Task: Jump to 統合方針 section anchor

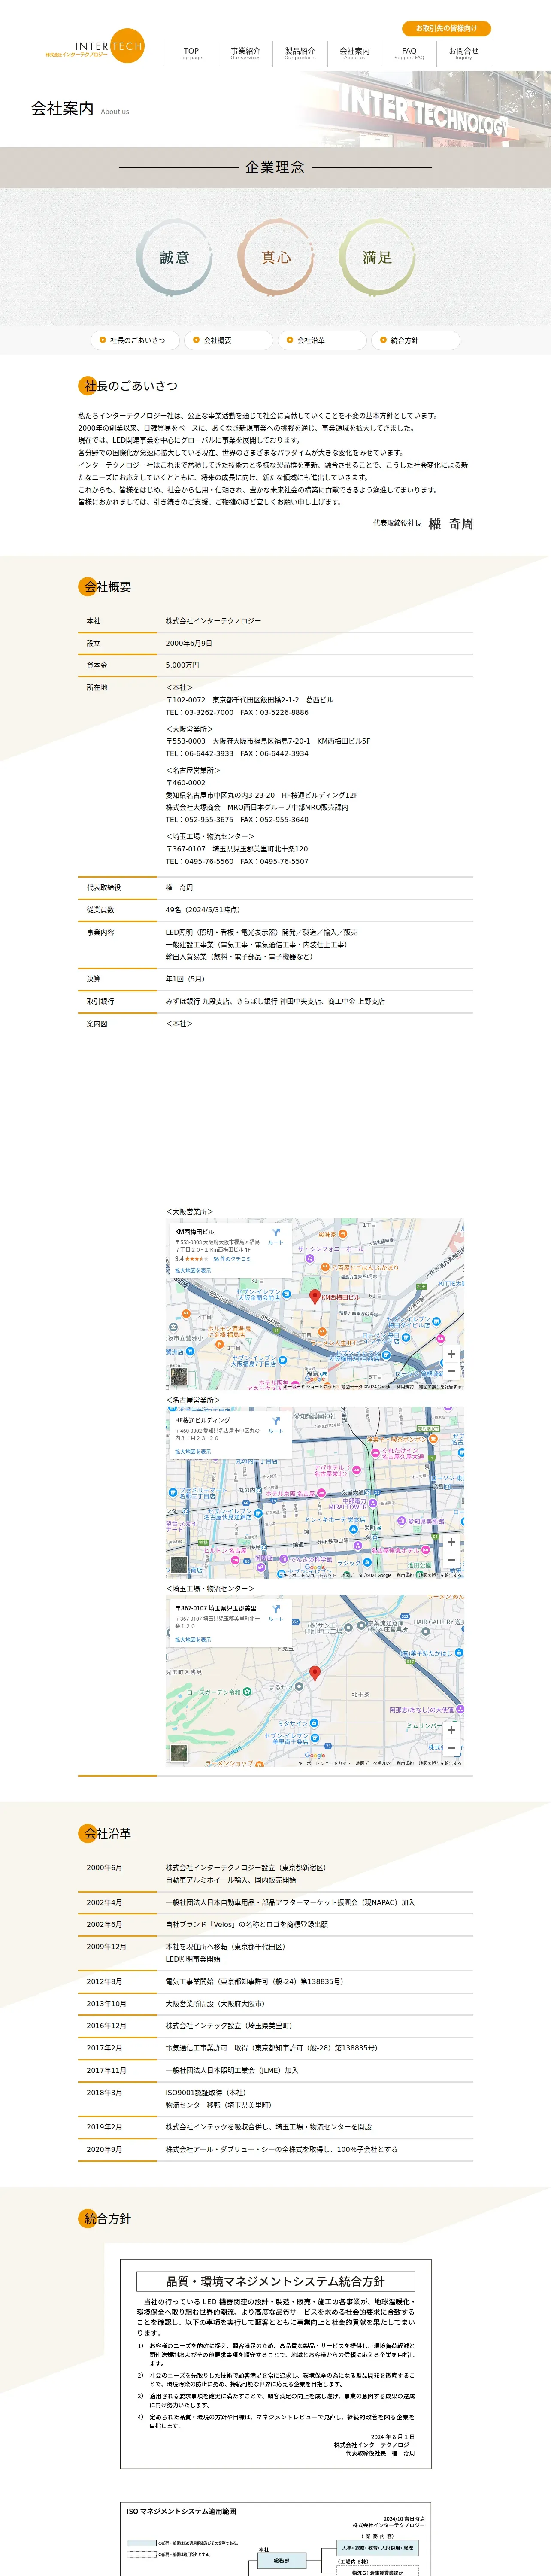Action: (x=415, y=340)
